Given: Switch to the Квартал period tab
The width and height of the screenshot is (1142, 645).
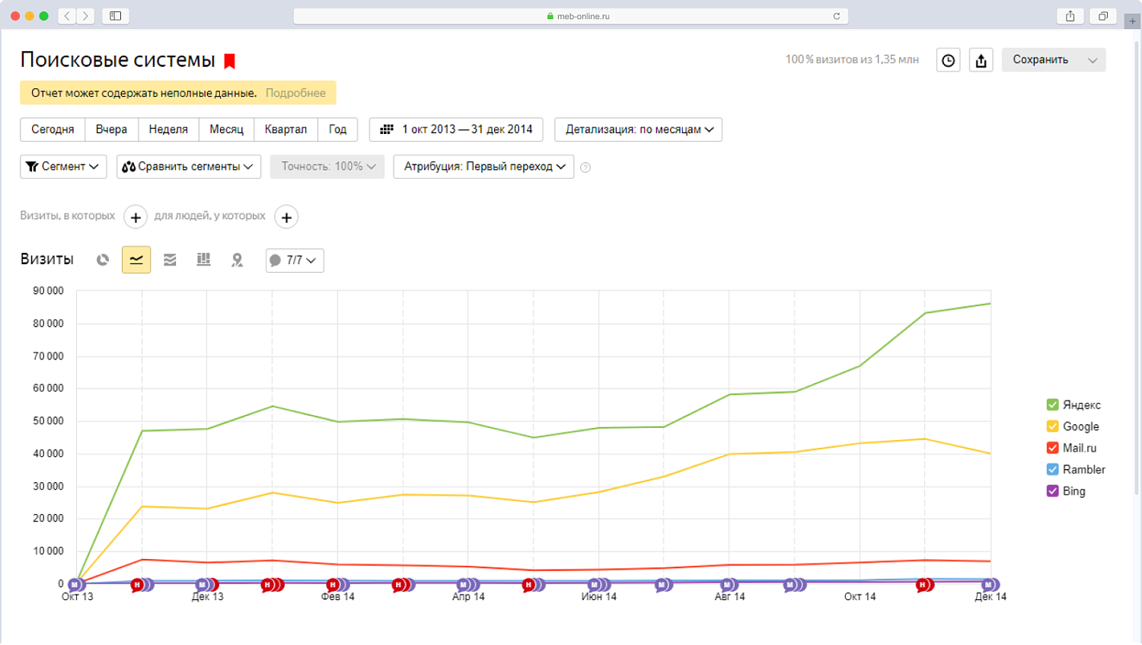Looking at the screenshot, I should tap(285, 129).
